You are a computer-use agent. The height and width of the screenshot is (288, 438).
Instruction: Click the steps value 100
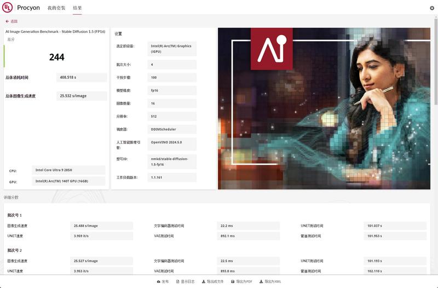(172, 77)
